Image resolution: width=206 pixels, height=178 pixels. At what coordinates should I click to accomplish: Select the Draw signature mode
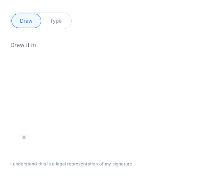coord(26,21)
